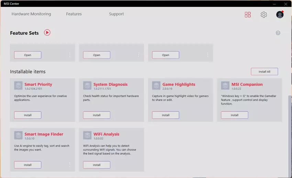Screen dimensions: 292x178
Task: Switch to the Hardware Monitoring tab
Action: [x=31, y=14]
